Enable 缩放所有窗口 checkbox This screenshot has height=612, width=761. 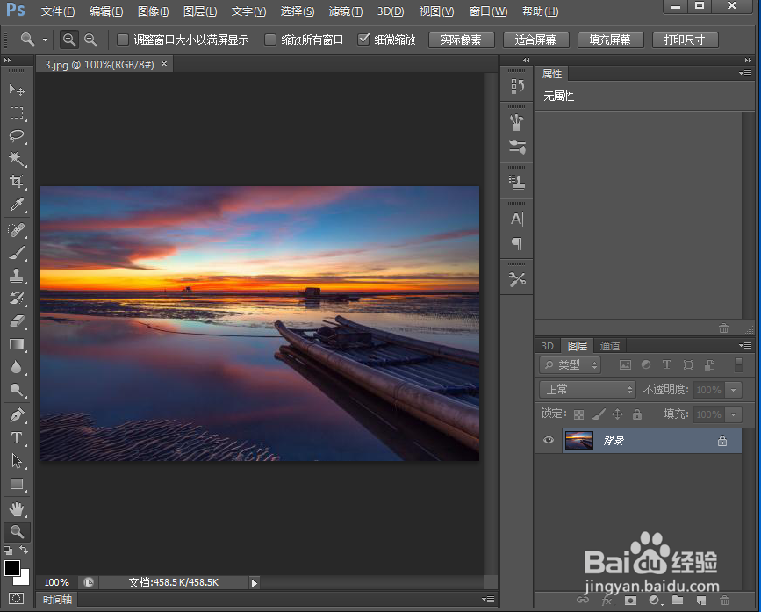(269, 40)
